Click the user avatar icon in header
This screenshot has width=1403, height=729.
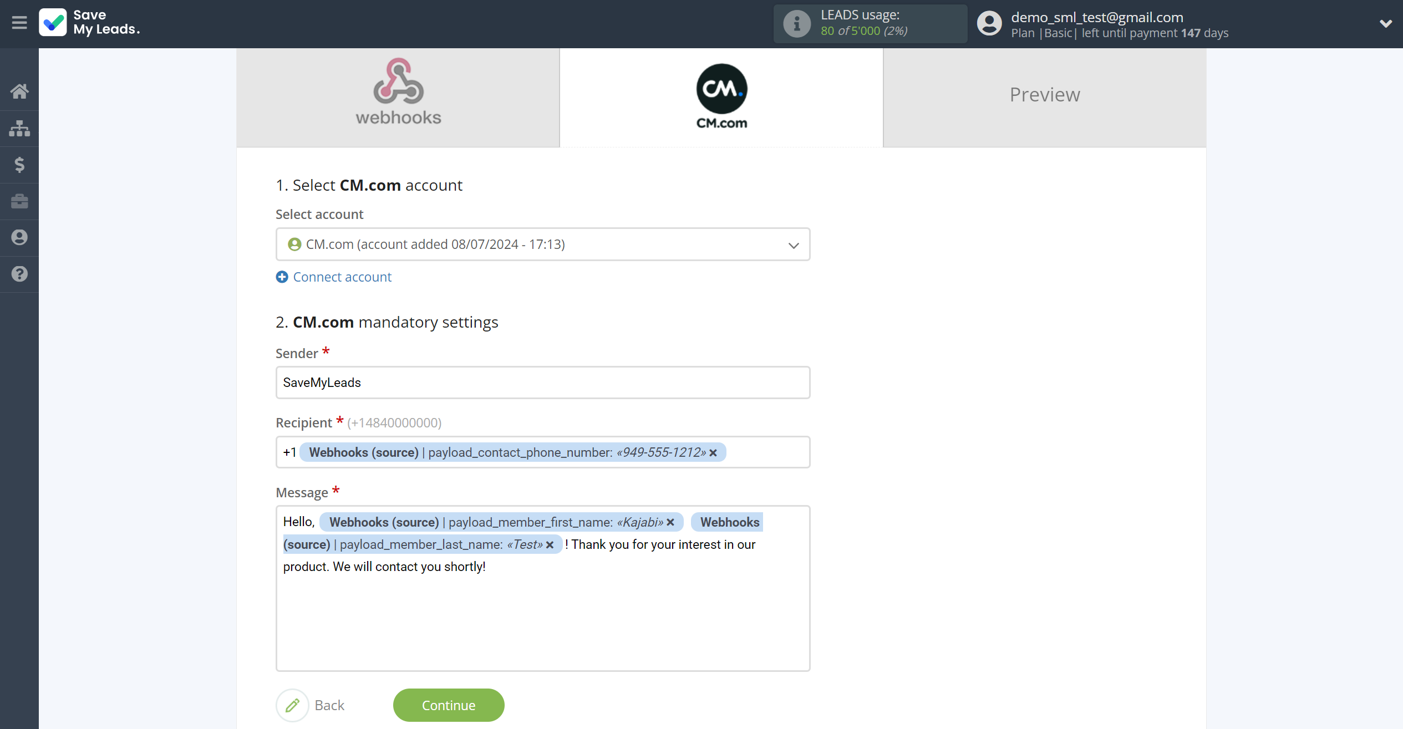pos(989,23)
